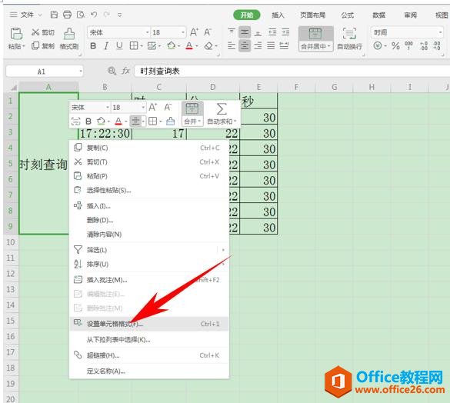450x403 pixels.
Task: Click the Save icon in quick access toolbar
Action: coord(54,15)
